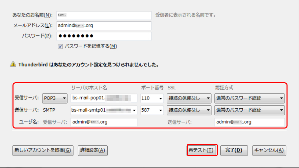Focus the パスワード password field
This screenshot has width=299, height=168.
[x=104, y=36]
